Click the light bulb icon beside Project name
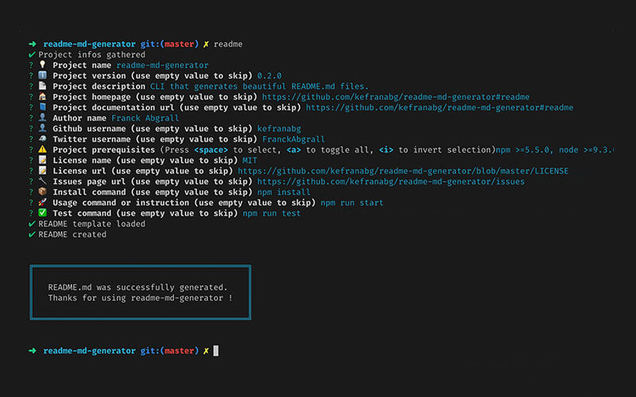The width and height of the screenshot is (636, 397). point(42,65)
